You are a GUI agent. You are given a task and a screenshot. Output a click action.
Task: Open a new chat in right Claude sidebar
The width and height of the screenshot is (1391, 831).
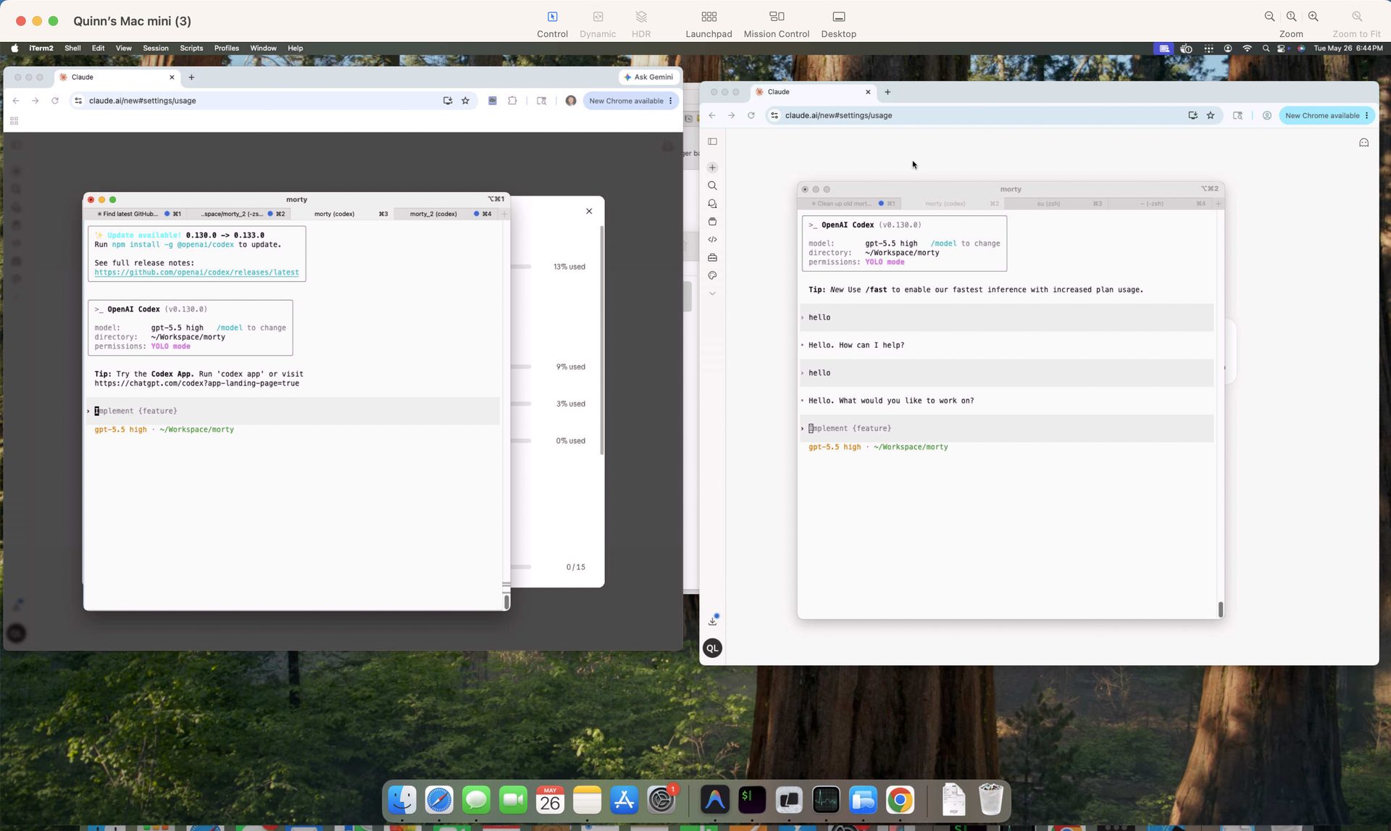(712, 167)
